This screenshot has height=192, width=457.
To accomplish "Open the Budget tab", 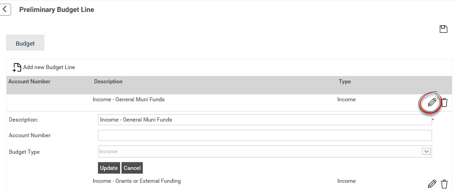I will click(x=25, y=43).
